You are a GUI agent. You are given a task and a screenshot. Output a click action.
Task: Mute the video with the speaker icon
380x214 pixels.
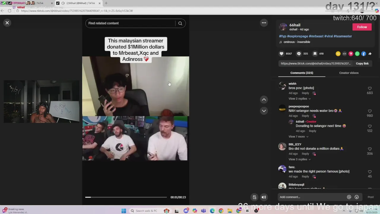coord(264,197)
